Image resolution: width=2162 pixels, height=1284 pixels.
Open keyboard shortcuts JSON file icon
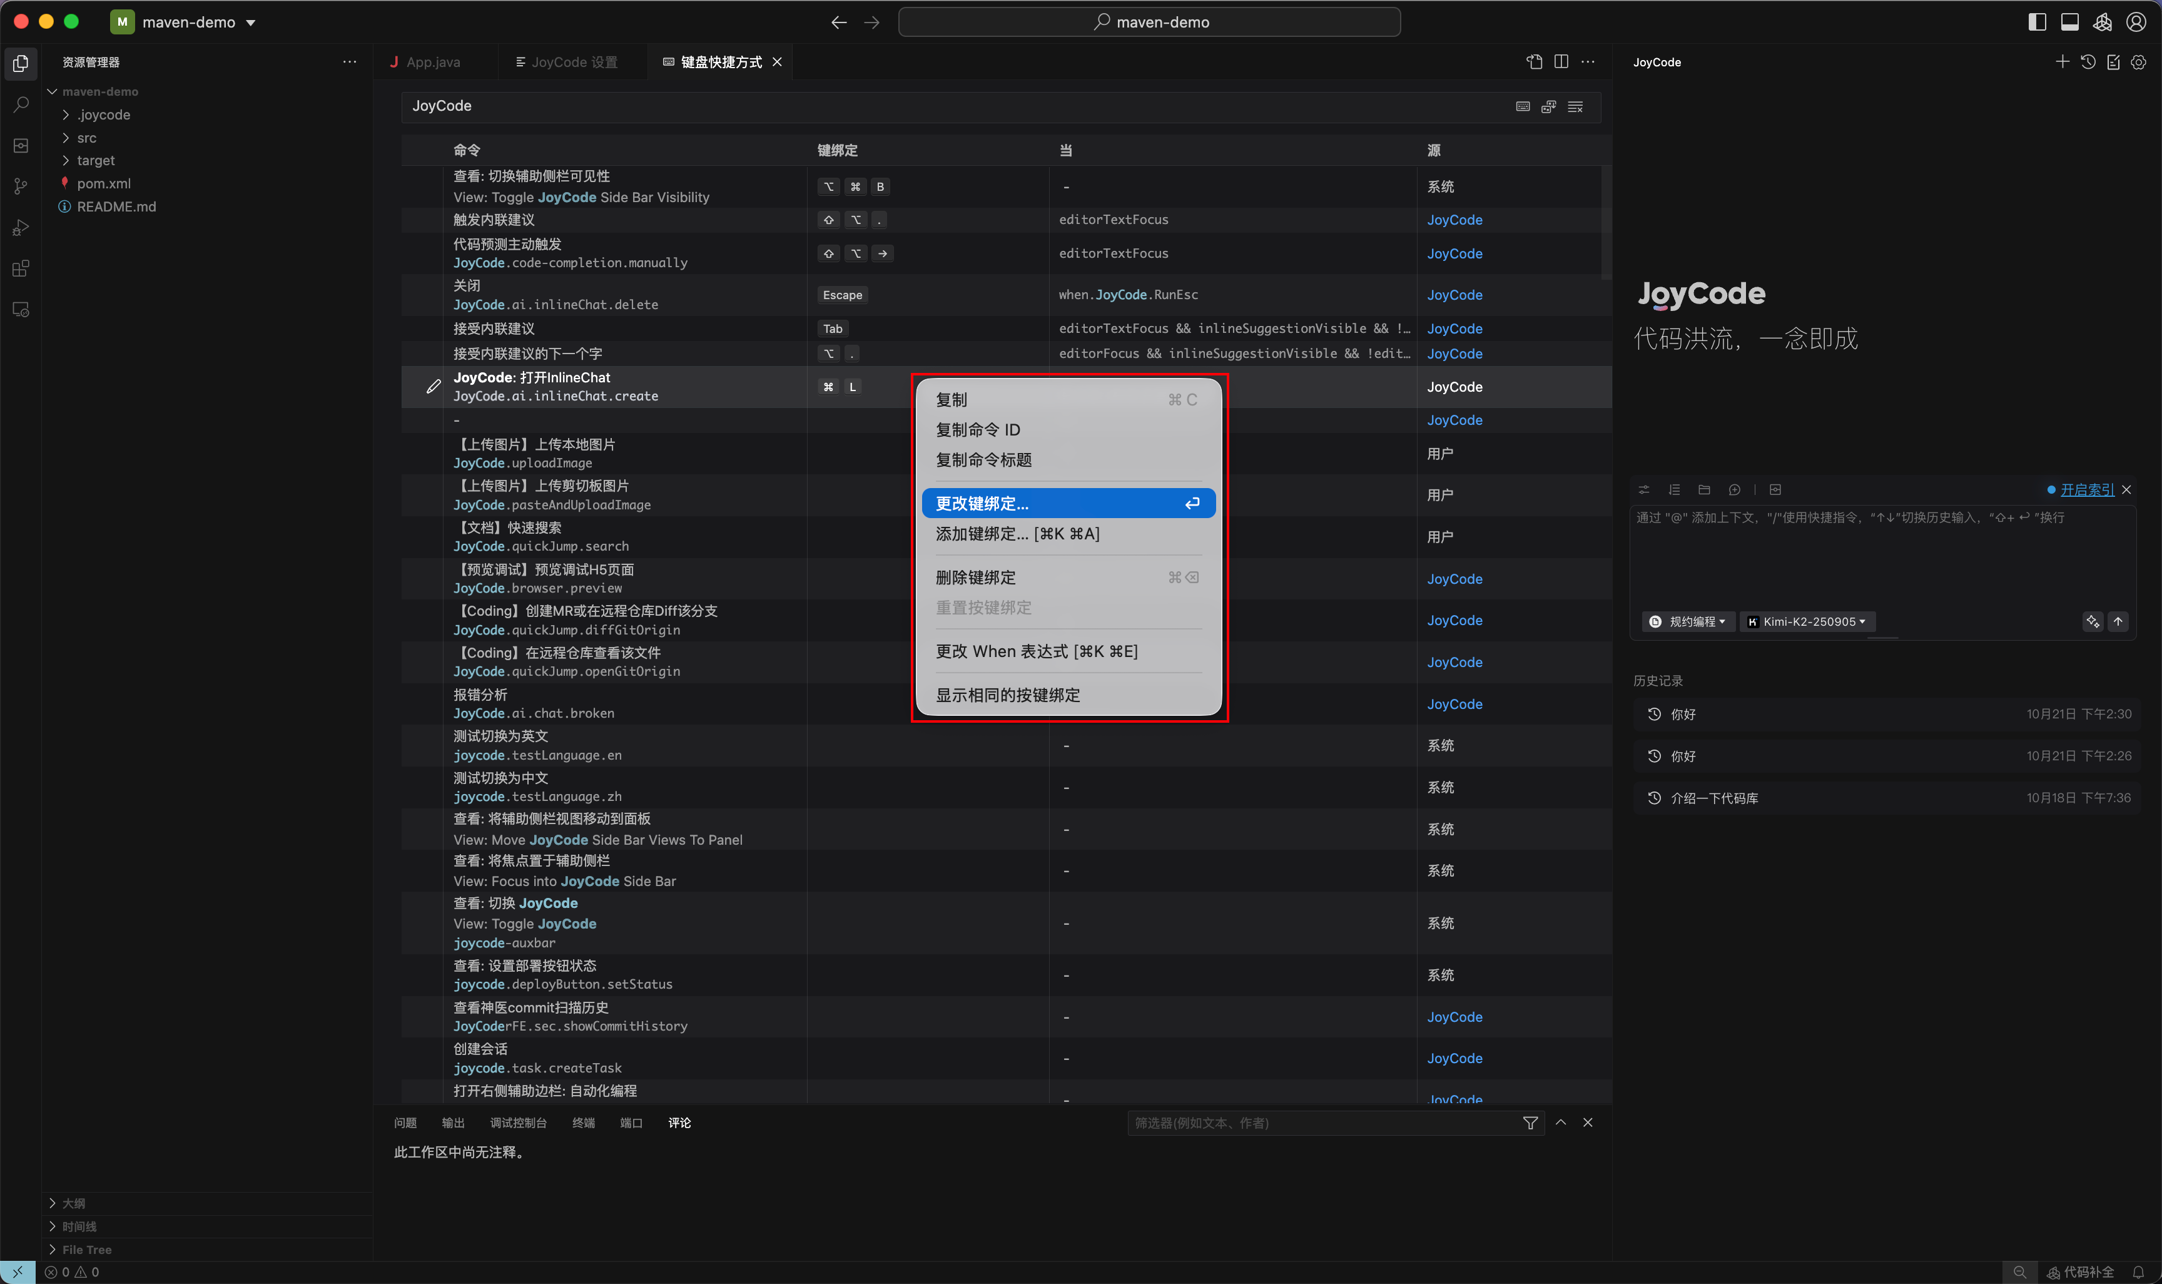pyautogui.click(x=1534, y=61)
